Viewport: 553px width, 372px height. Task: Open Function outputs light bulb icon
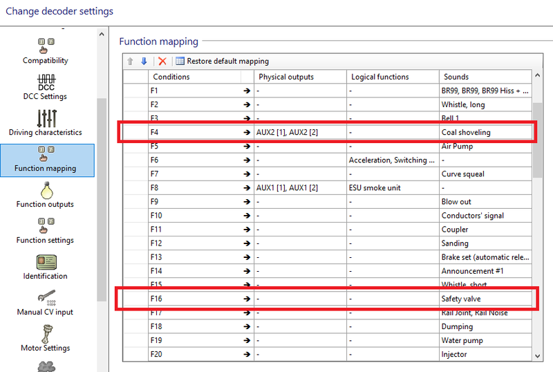tap(46, 189)
